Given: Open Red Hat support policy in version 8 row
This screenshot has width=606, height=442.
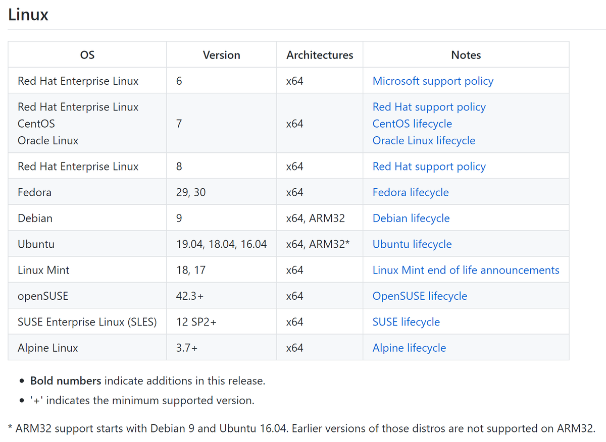Looking at the screenshot, I should [429, 167].
